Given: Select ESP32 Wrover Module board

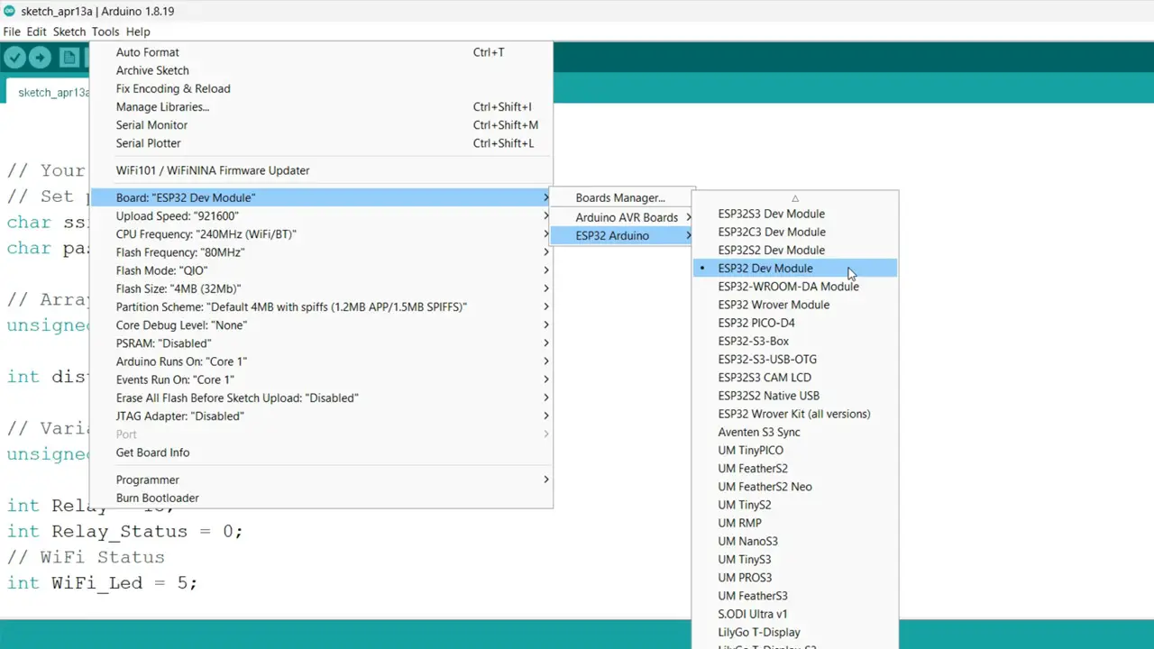Looking at the screenshot, I should 794,305.
